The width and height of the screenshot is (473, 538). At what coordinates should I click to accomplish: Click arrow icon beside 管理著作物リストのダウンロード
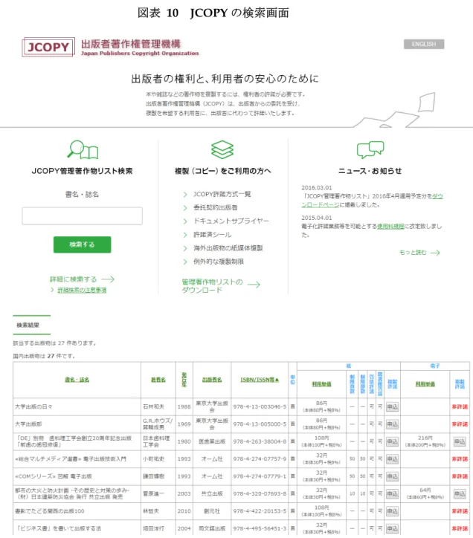[254, 285]
